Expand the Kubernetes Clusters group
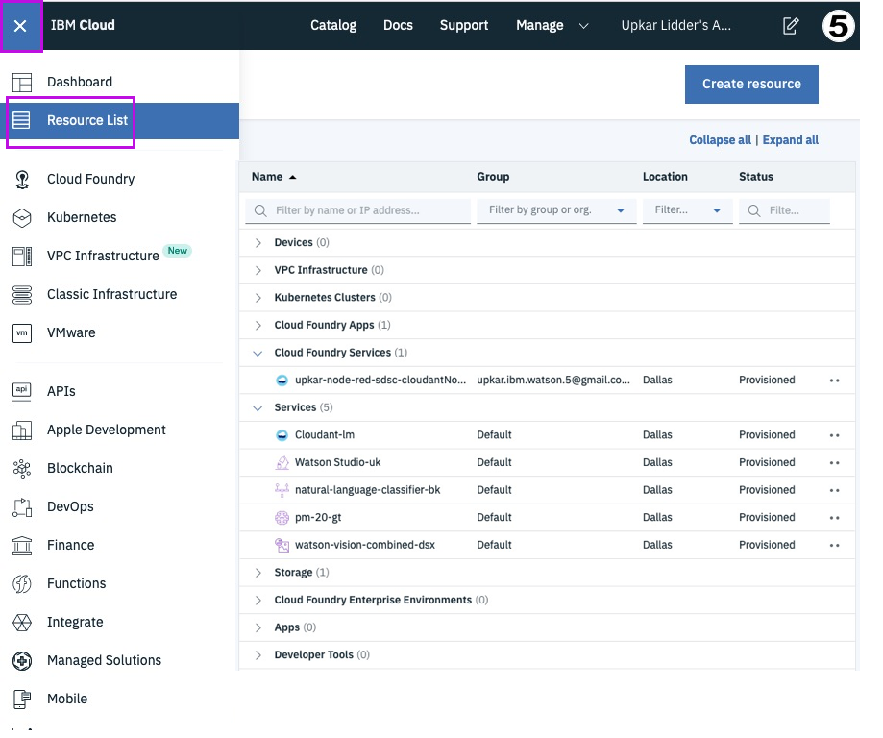The image size is (883, 738). 258,298
